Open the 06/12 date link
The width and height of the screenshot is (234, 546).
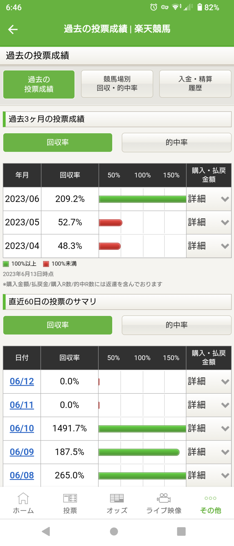[22, 381]
